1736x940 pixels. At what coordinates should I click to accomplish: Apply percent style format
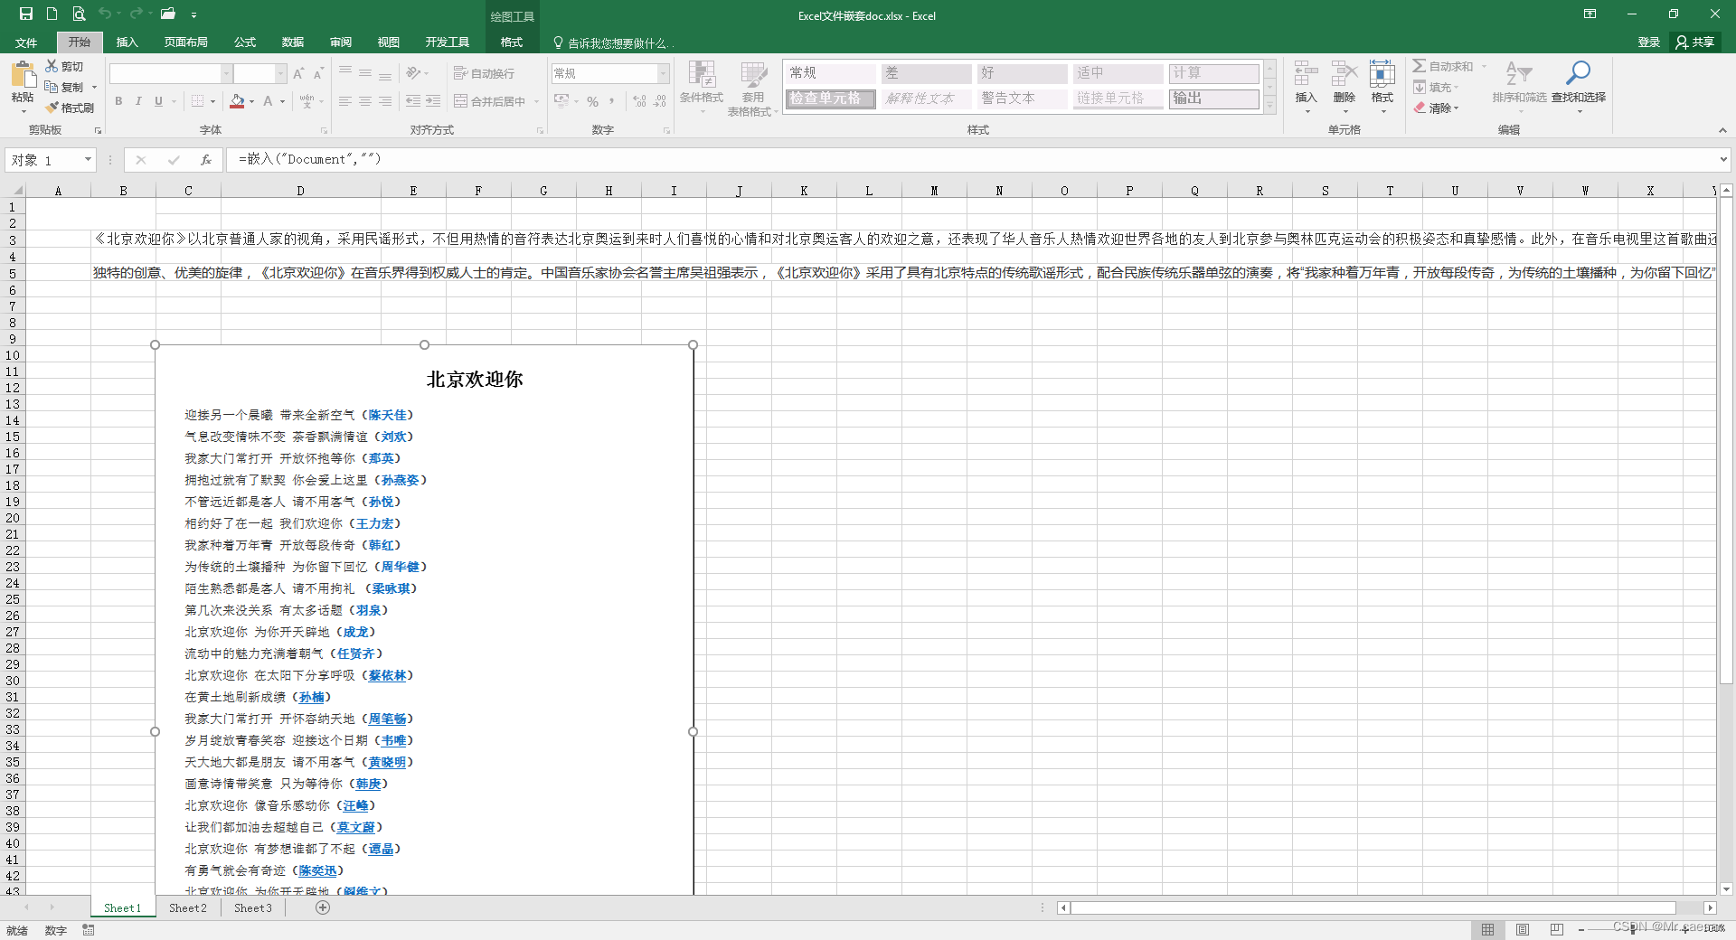(592, 101)
